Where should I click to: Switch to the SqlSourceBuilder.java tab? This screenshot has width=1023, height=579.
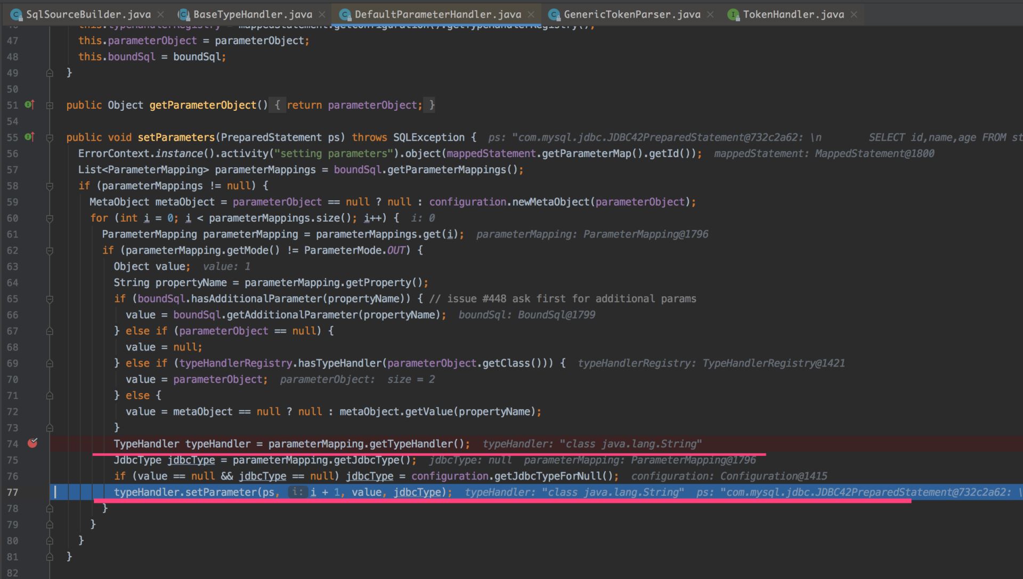[88, 14]
